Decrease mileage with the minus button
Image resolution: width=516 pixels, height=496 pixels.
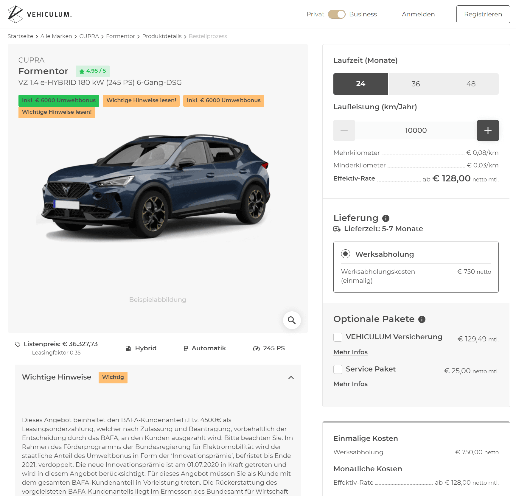(x=344, y=130)
